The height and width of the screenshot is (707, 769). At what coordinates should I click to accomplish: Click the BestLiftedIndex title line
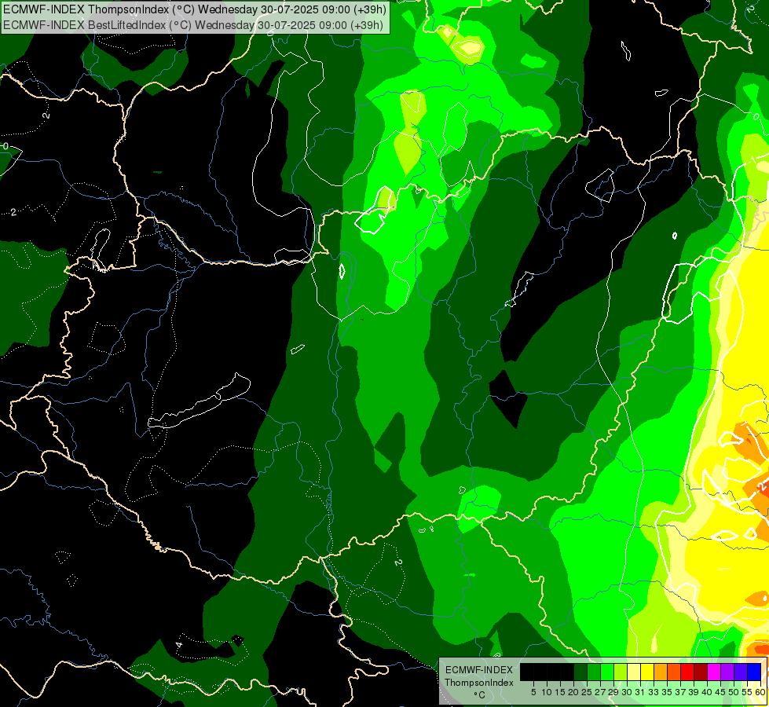193,25
